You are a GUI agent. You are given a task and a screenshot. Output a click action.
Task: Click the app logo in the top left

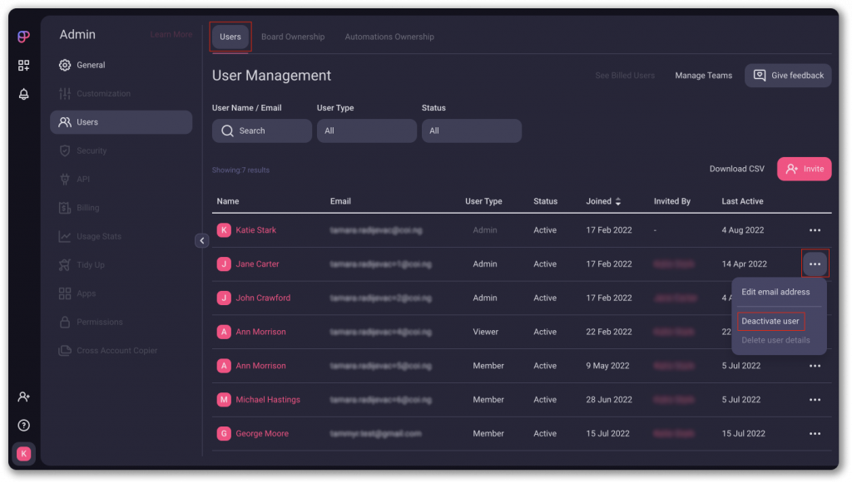click(x=24, y=37)
